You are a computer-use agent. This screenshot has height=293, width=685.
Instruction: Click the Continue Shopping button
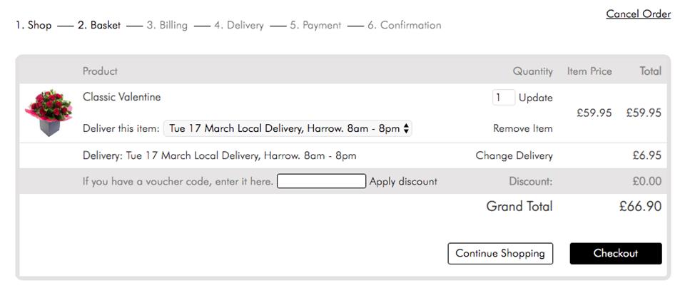500,253
